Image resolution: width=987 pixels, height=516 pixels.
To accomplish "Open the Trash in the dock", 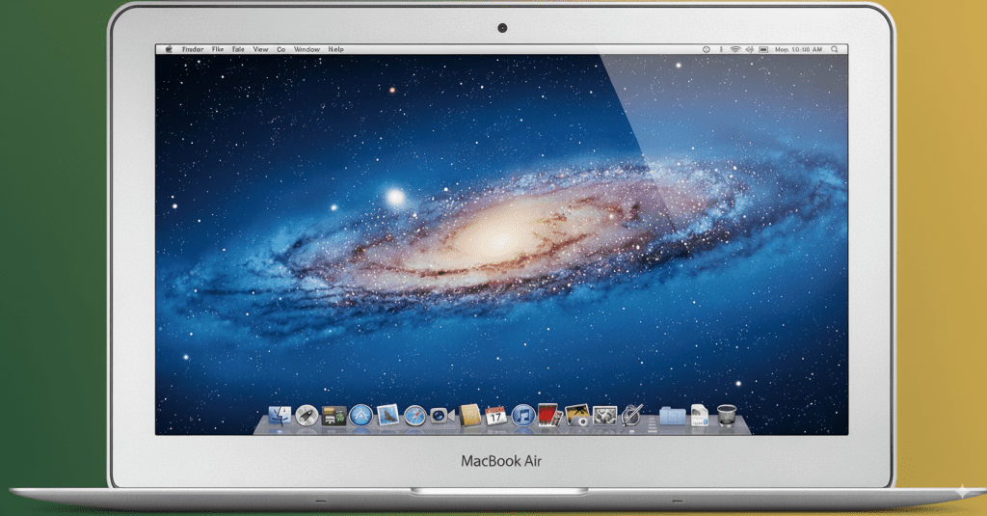I will point(727,416).
